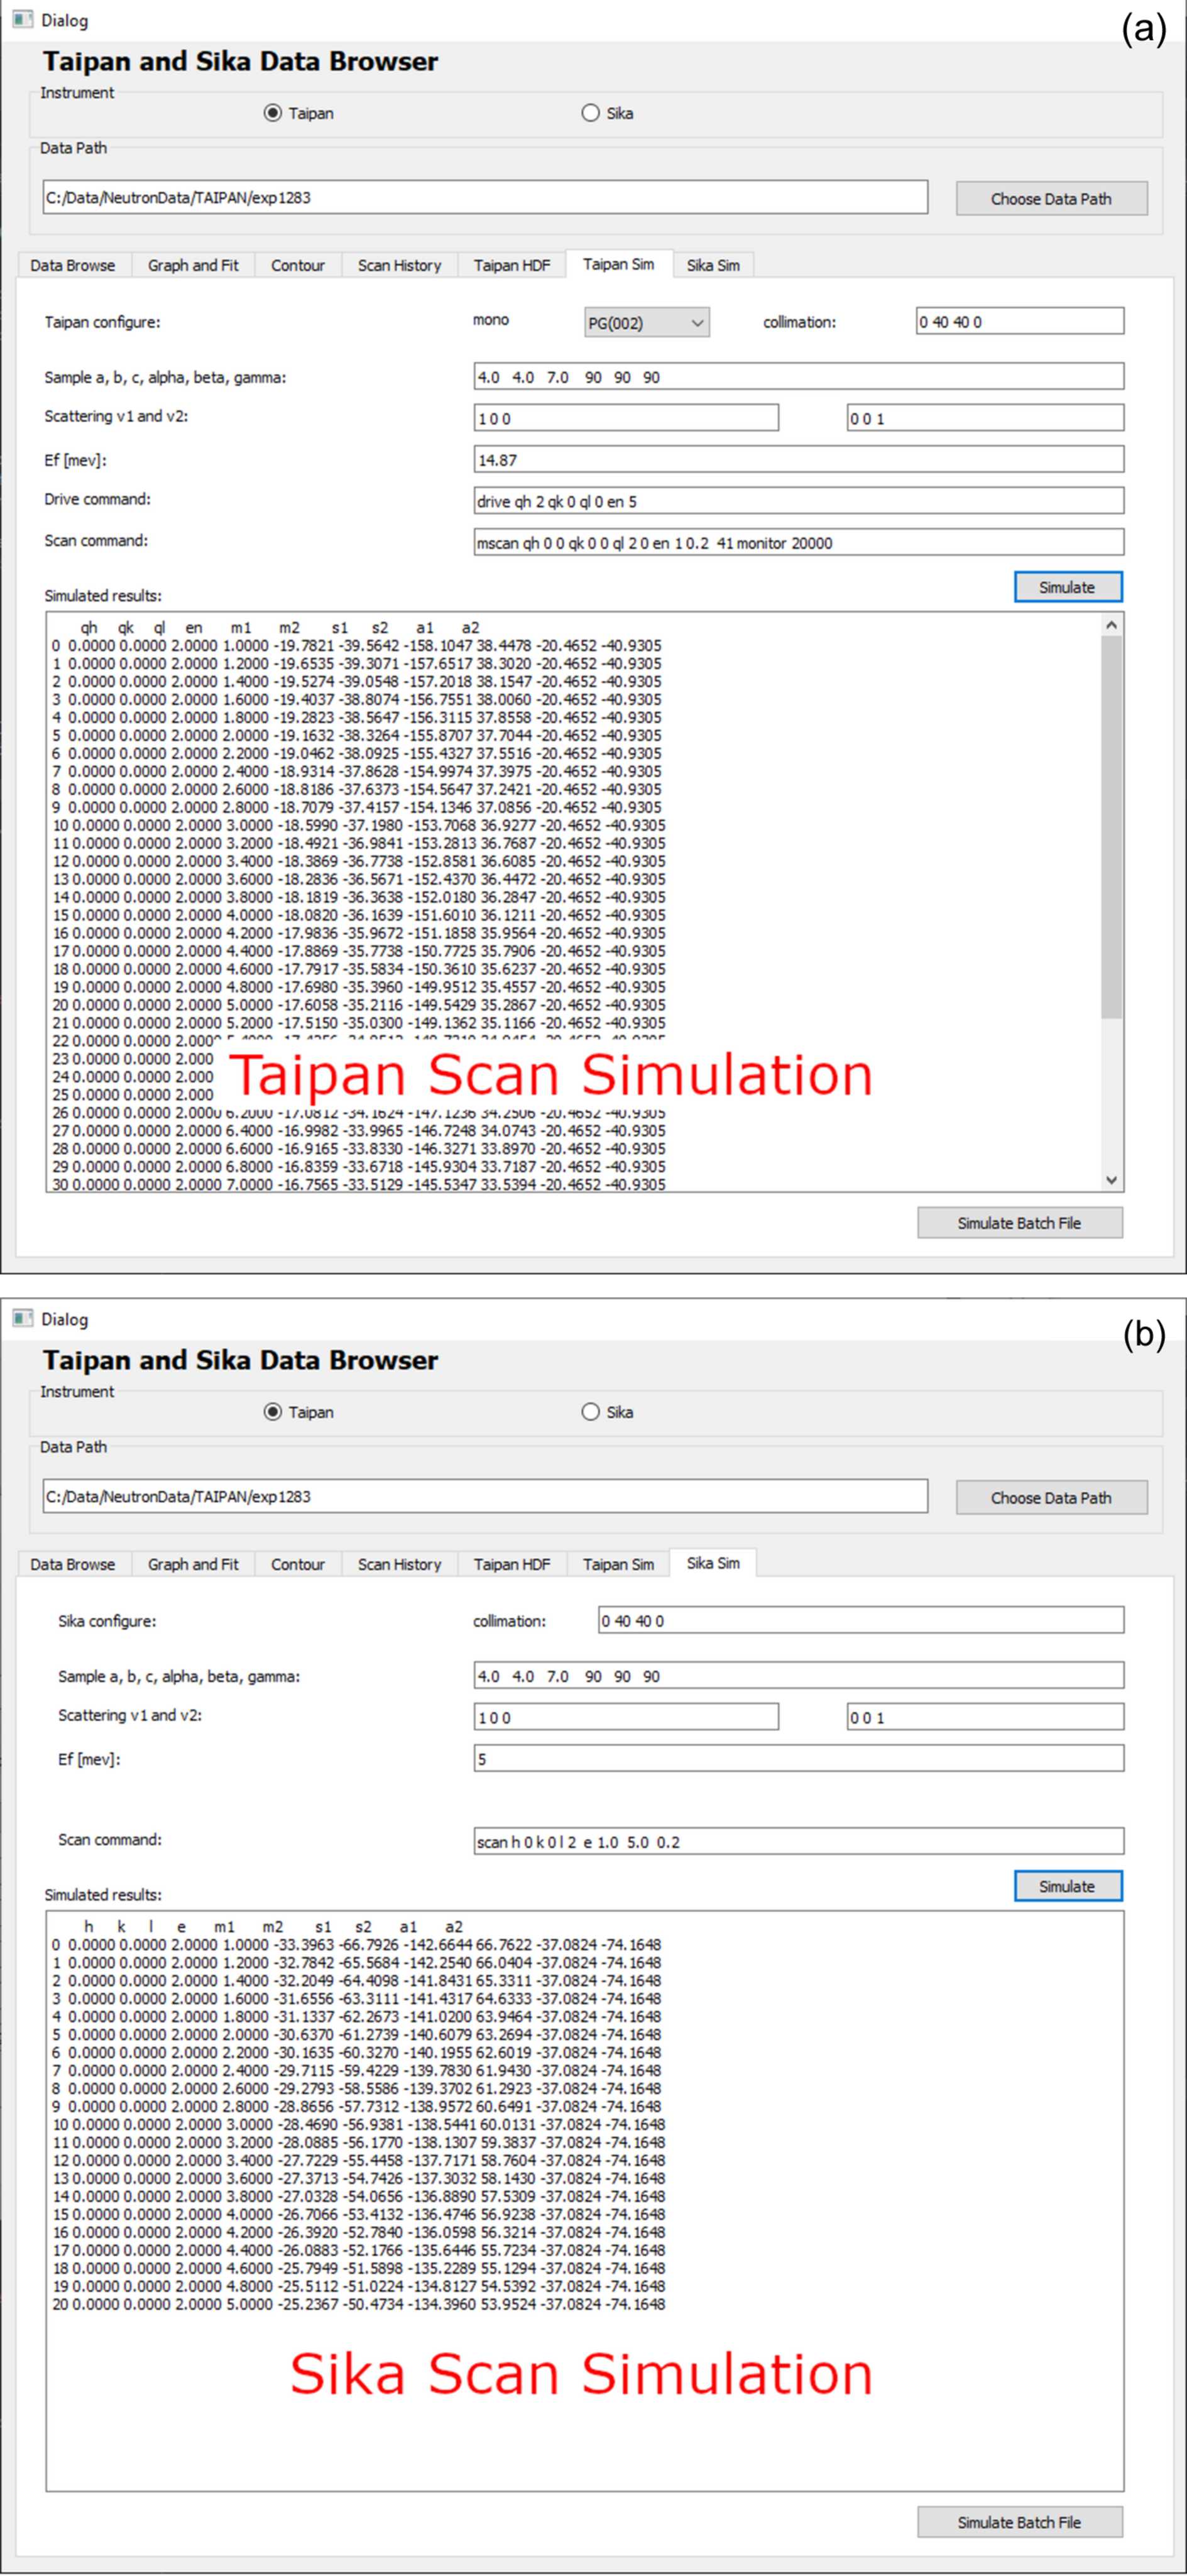Open Data Browse tab in bottom dialog (b)
Viewport: 1187px width, 2576px height.
pyautogui.click(x=73, y=1564)
